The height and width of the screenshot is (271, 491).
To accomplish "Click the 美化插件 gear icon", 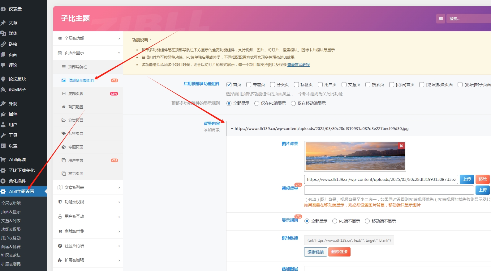I will click(3, 181).
